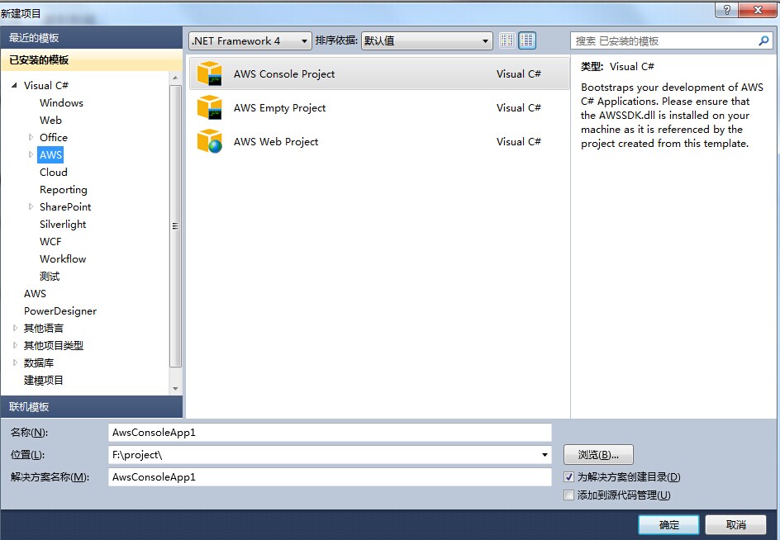Select the Reporting tree item
This screenshot has width=780, height=540.
(63, 189)
